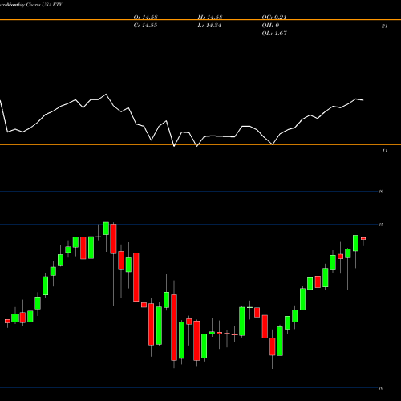Click the low value 'L: 14.34'
401x401 pixels.
tap(209, 25)
